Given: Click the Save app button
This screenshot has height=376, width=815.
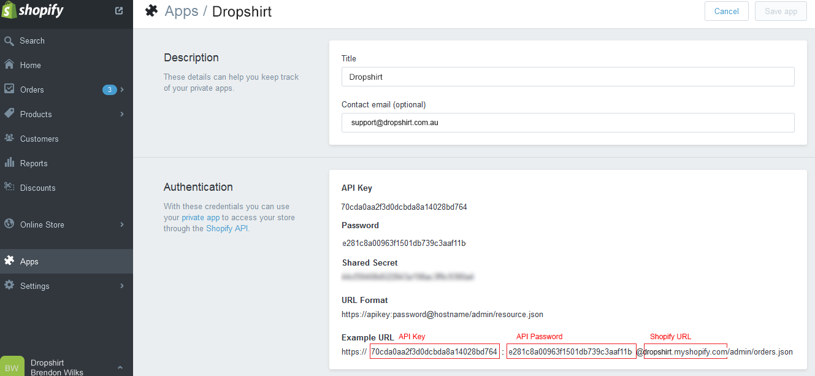Looking at the screenshot, I should tap(781, 11).
